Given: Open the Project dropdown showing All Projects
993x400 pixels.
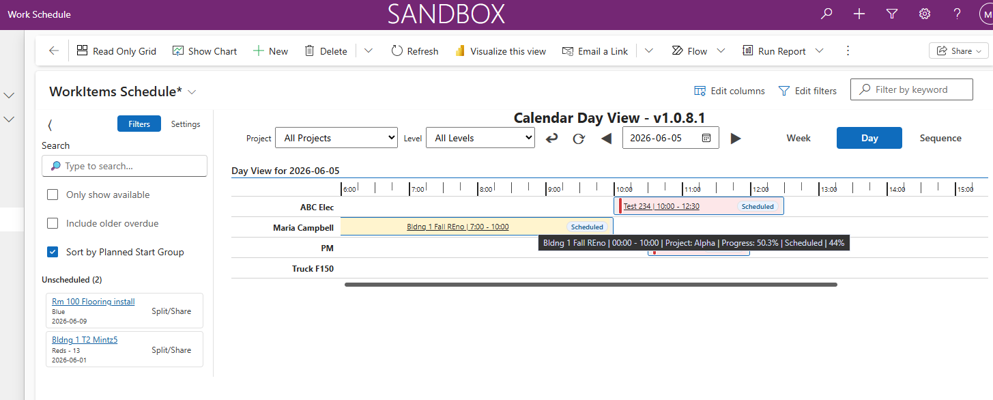Looking at the screenshot, I should pos(336,138).
